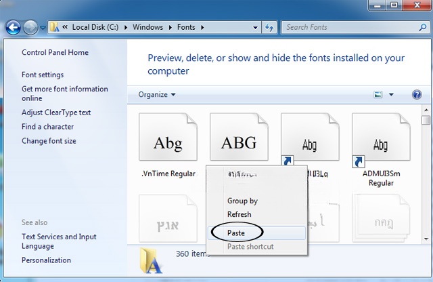Open Text Services and Input Language link
This screenshot has height=282, width=433.
(59, 241)
